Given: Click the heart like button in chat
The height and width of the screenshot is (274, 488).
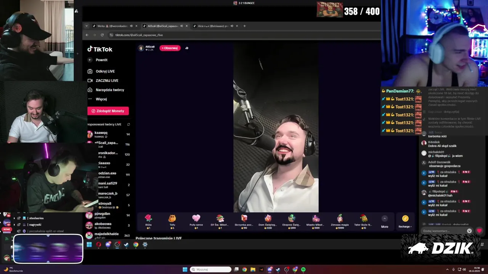Looking at the screenshot, I should 479,231.
